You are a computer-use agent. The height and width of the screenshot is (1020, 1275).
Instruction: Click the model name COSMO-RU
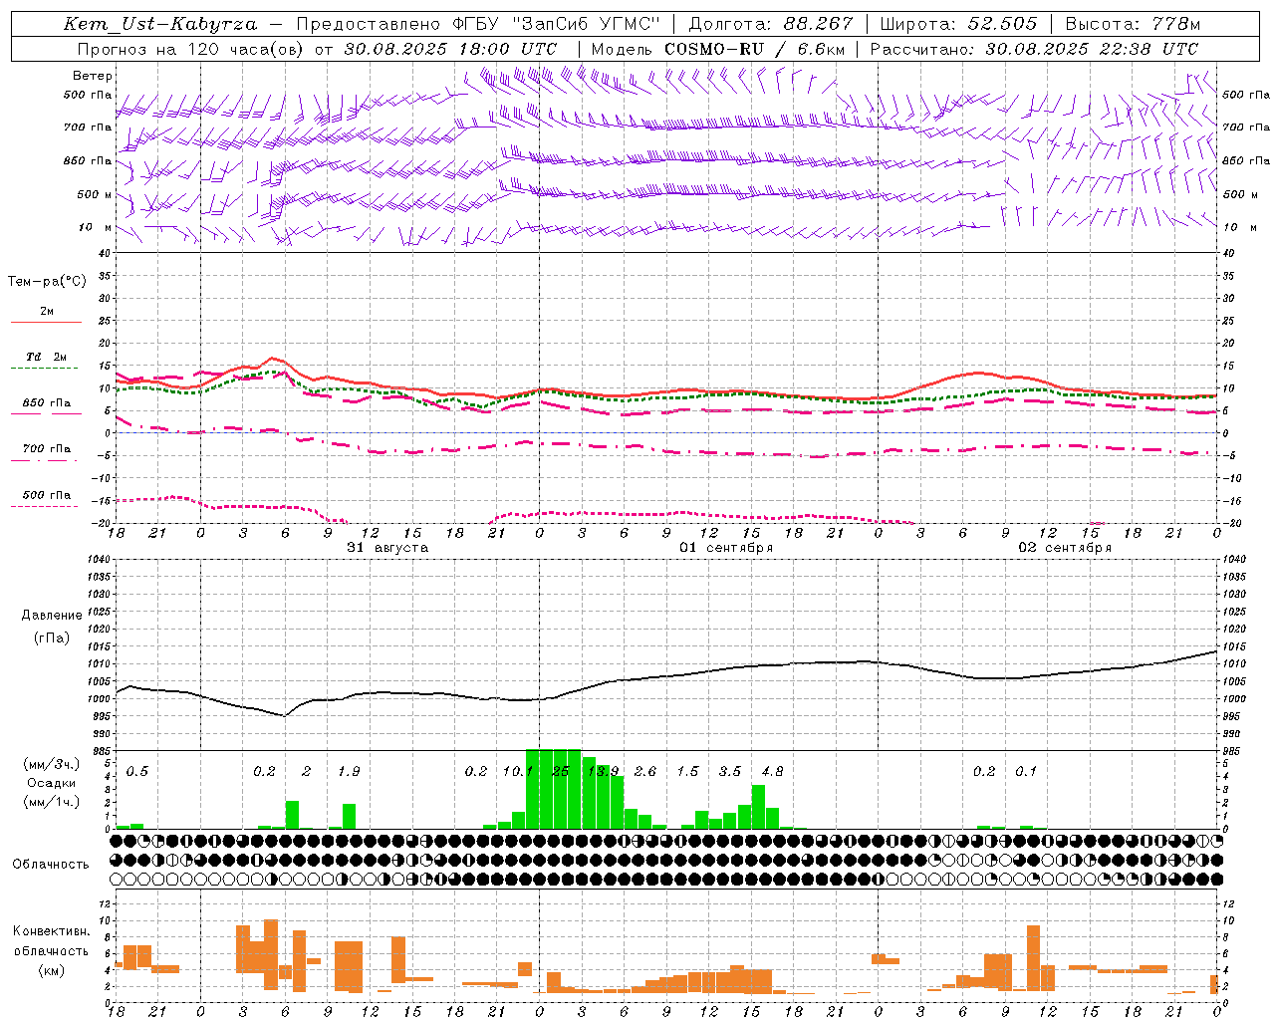(x=713, y=49)
